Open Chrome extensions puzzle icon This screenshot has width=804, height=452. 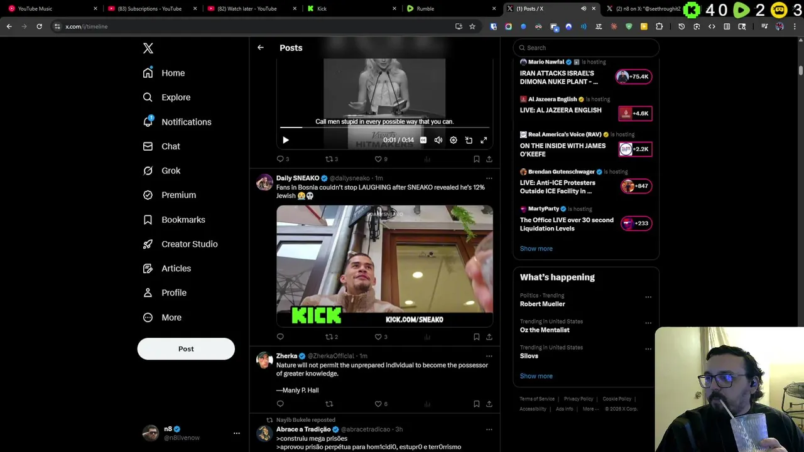[x=659, y=26]
